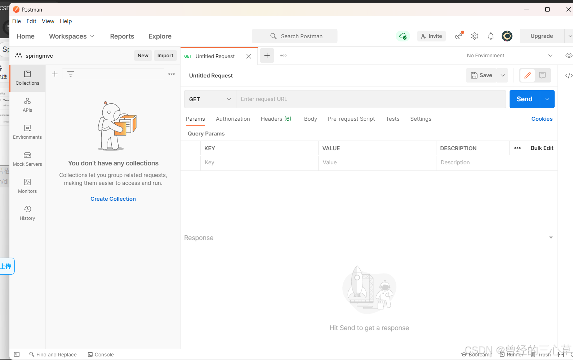Image resolution: width=573 pixels, height=360 pixels.
Task: Open the Help menu
Action: pos(66,21)
